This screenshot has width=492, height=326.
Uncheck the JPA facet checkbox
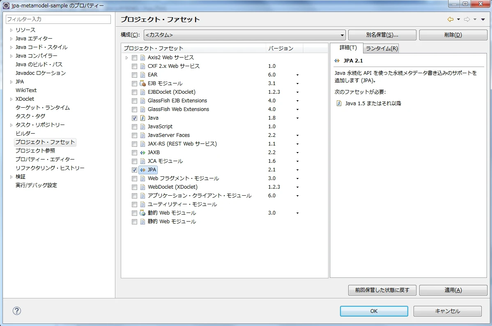(135, 170)
